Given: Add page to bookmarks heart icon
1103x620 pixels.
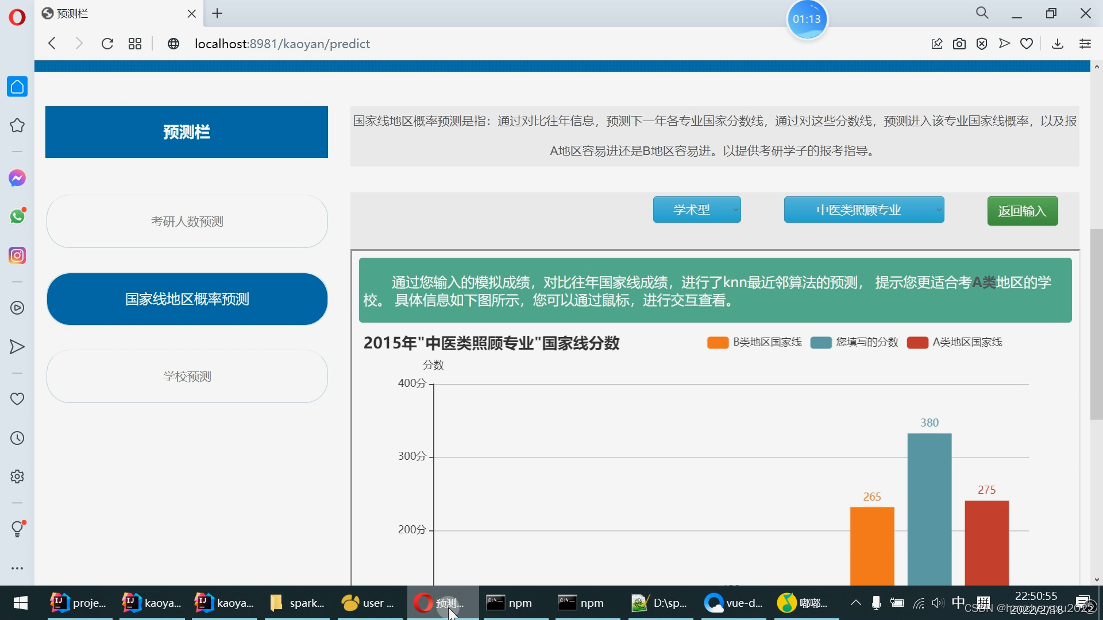Looking at the screenshot, I should coord(1027,44).
